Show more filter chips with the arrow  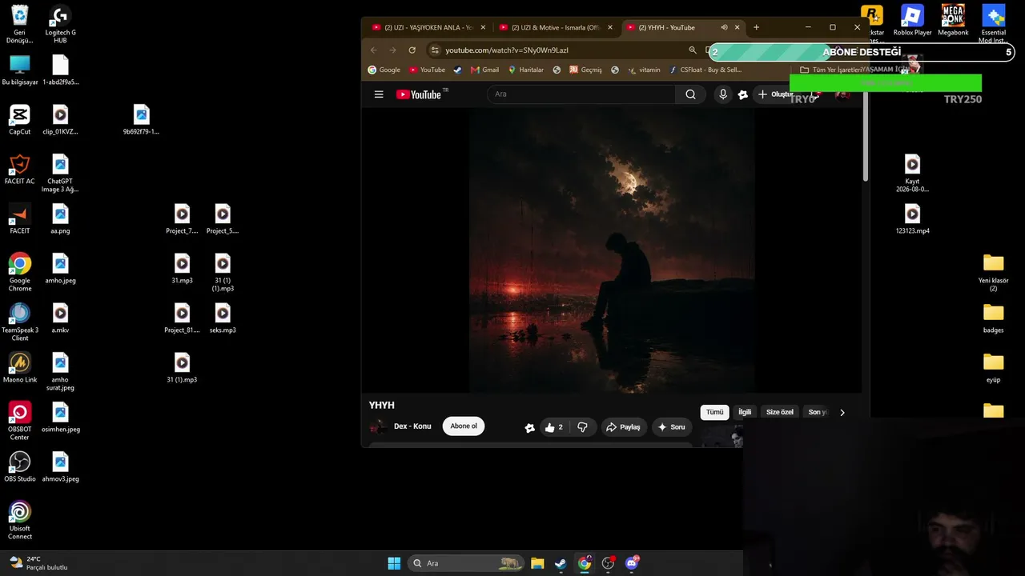[842, 413]
